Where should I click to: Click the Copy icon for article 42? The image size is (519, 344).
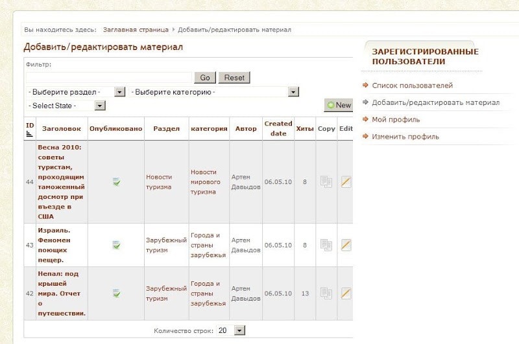326,293
